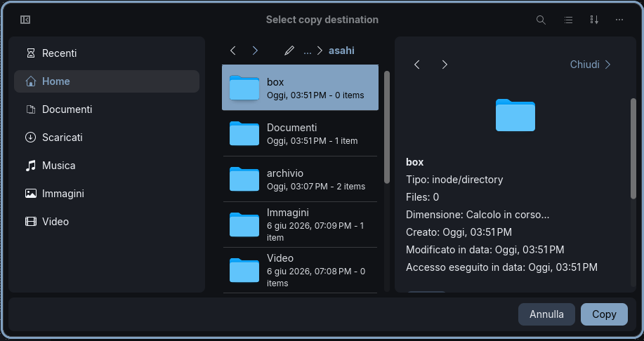Close the preview with Chiudi
The width and height of the screenshot is (644, 341).
pyautogui.click(x=591, y=65)
